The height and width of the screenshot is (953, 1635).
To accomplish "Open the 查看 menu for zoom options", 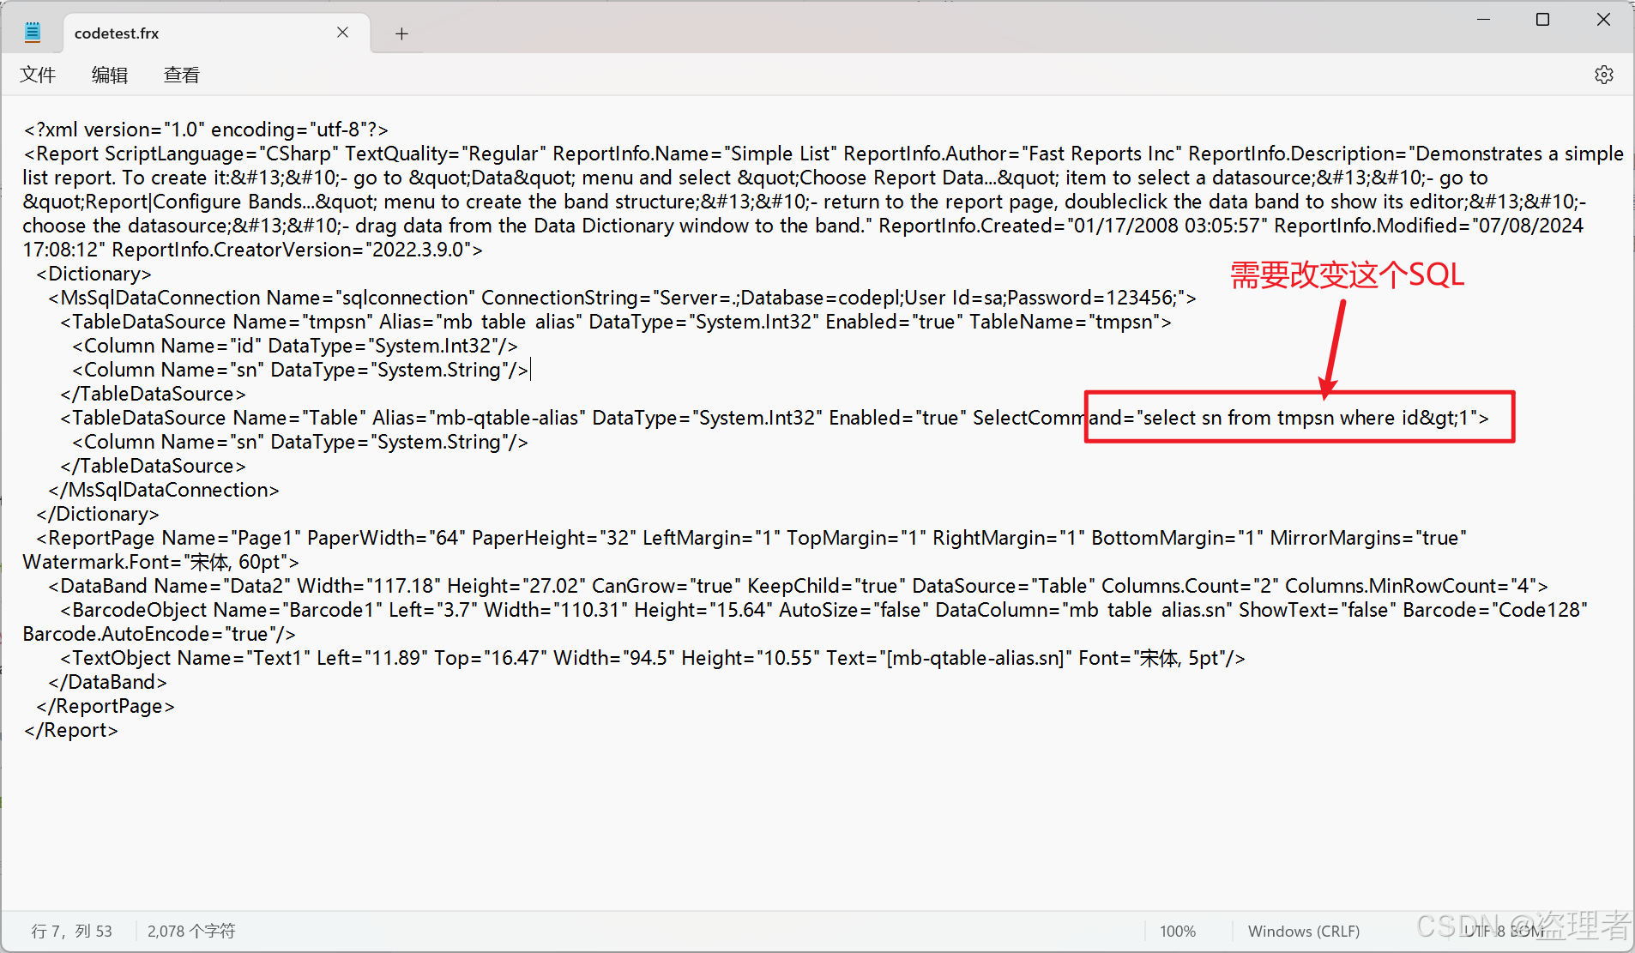I will [x=180, y=75].
